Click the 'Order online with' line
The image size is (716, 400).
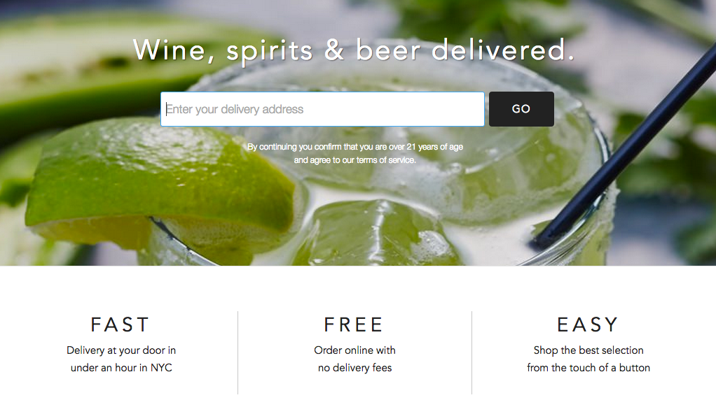354,350
